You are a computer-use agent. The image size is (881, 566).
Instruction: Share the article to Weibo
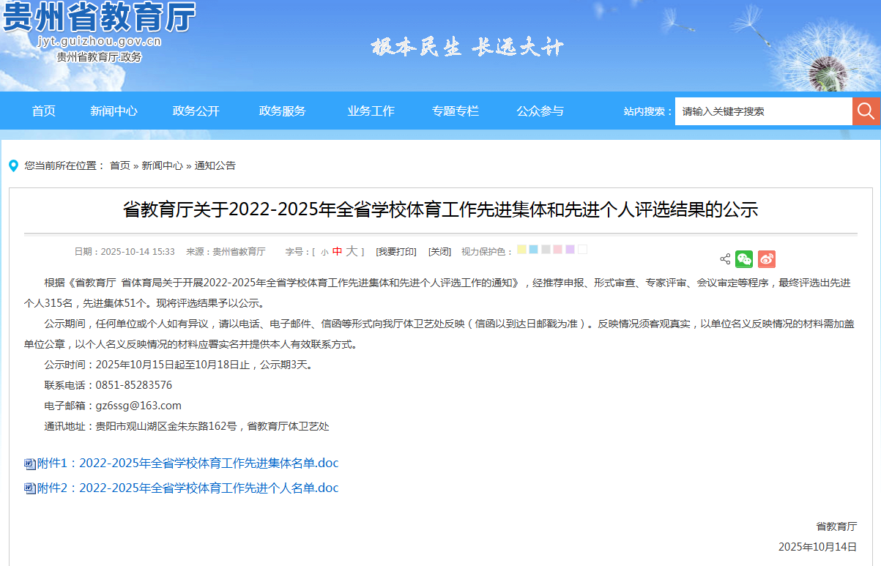[766, 259]
